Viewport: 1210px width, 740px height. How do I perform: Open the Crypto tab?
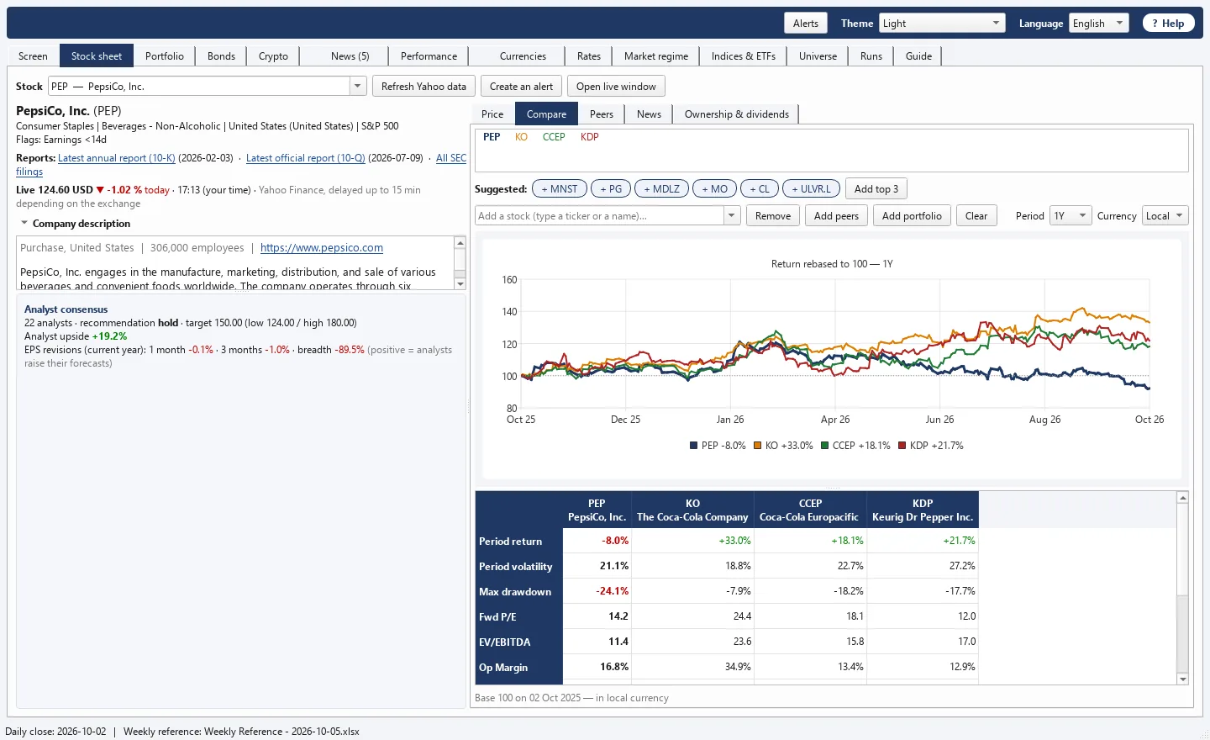(273, 56)
